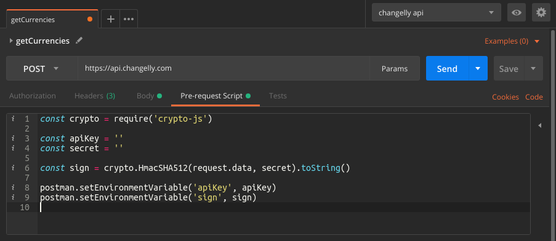Click the info marker on line 1
Viewport: 556px width, 241px height.
13,119
